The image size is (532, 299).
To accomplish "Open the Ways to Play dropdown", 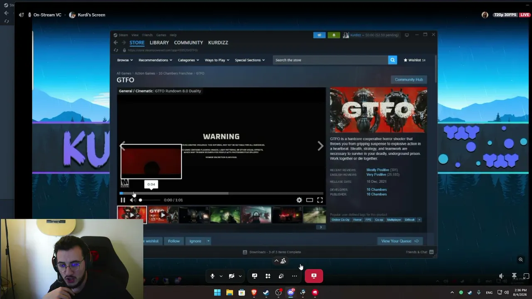I will point(217,60).
